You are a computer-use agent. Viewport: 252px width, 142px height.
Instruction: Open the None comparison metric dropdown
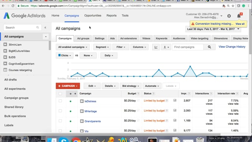coord(88,55)
